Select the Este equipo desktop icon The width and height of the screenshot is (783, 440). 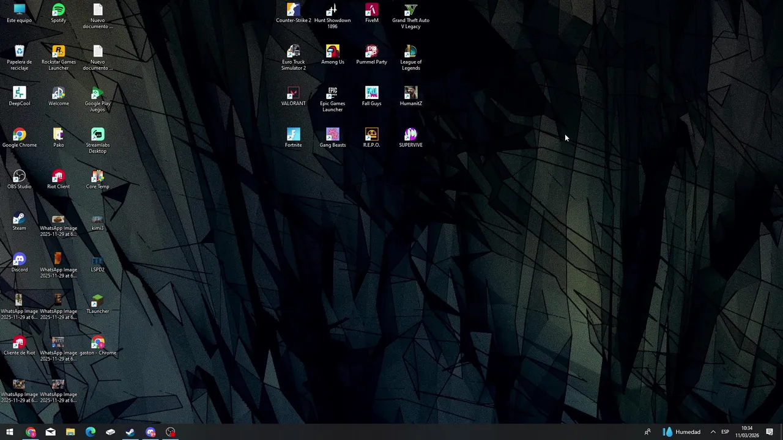click(20, 13)
